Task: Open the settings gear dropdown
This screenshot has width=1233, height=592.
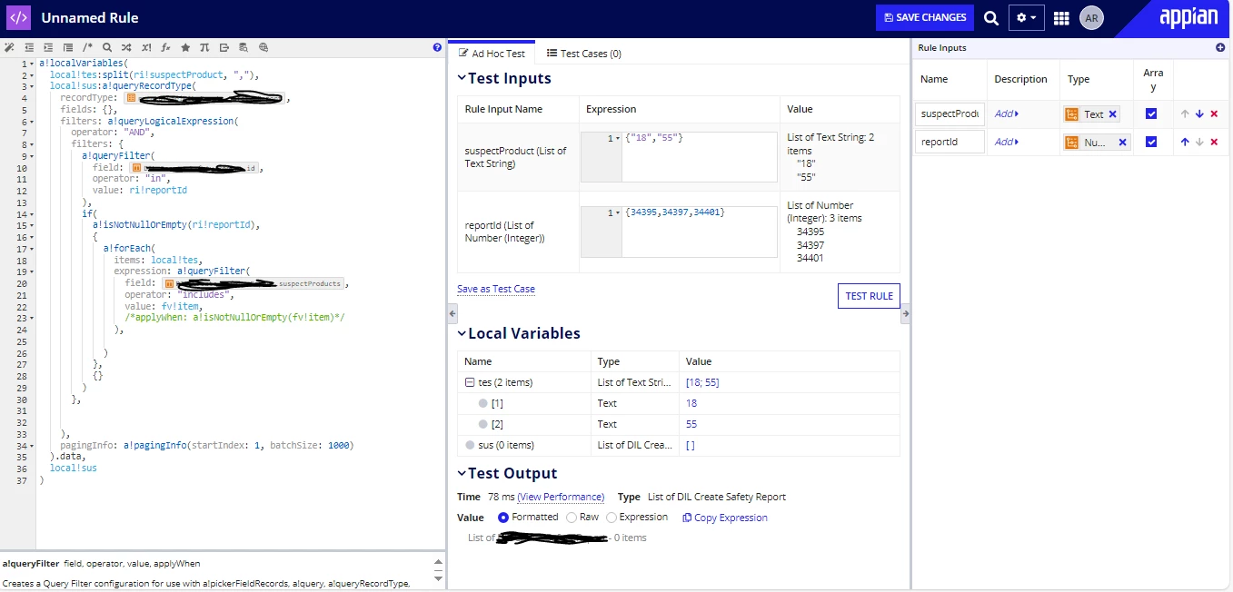Action: coord(1027,18)
